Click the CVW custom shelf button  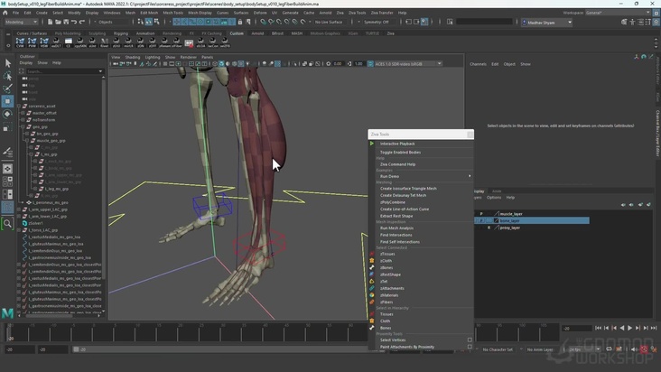(20, 42)
